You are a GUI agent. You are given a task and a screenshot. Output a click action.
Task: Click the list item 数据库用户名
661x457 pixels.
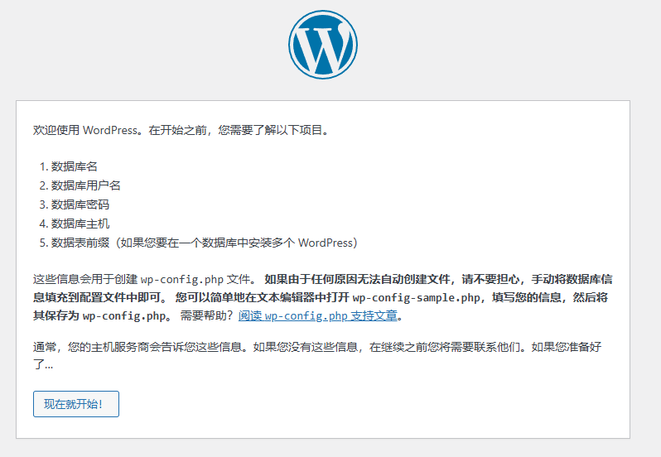tap(86, 185)
